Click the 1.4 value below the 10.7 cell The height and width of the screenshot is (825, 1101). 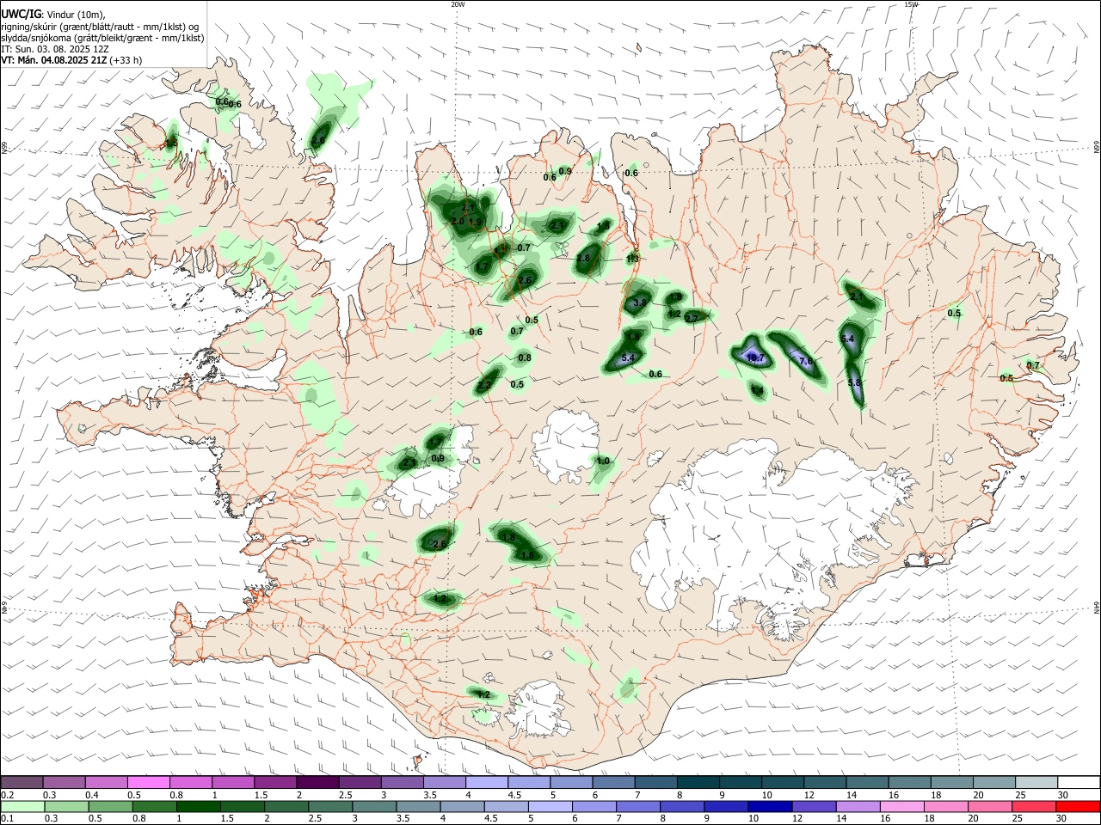[x=757, y=391]
